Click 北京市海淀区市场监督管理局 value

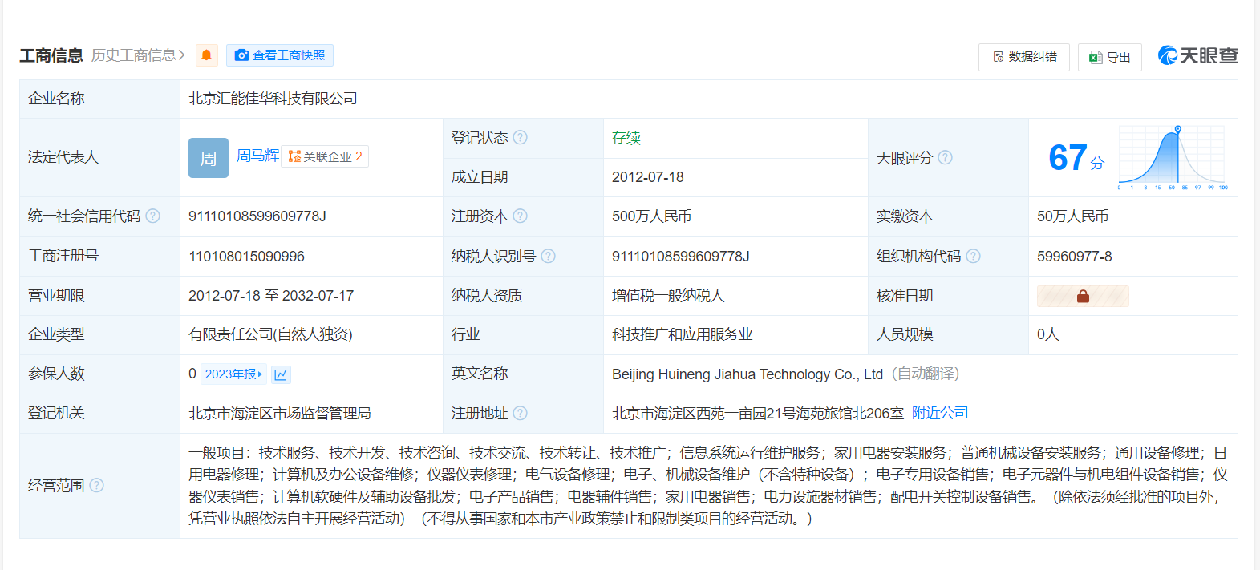tap(280, 414)
